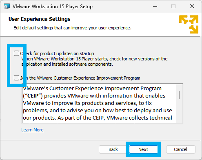Click the CEIP description scrollbar thumb

pyautogui.click(x=179, y=95)
